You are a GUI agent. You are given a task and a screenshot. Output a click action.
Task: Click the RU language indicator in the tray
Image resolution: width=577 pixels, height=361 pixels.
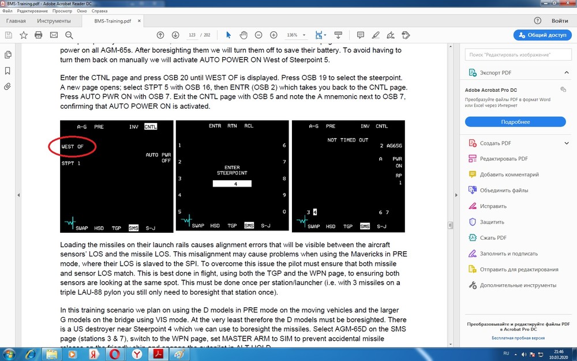506,354
